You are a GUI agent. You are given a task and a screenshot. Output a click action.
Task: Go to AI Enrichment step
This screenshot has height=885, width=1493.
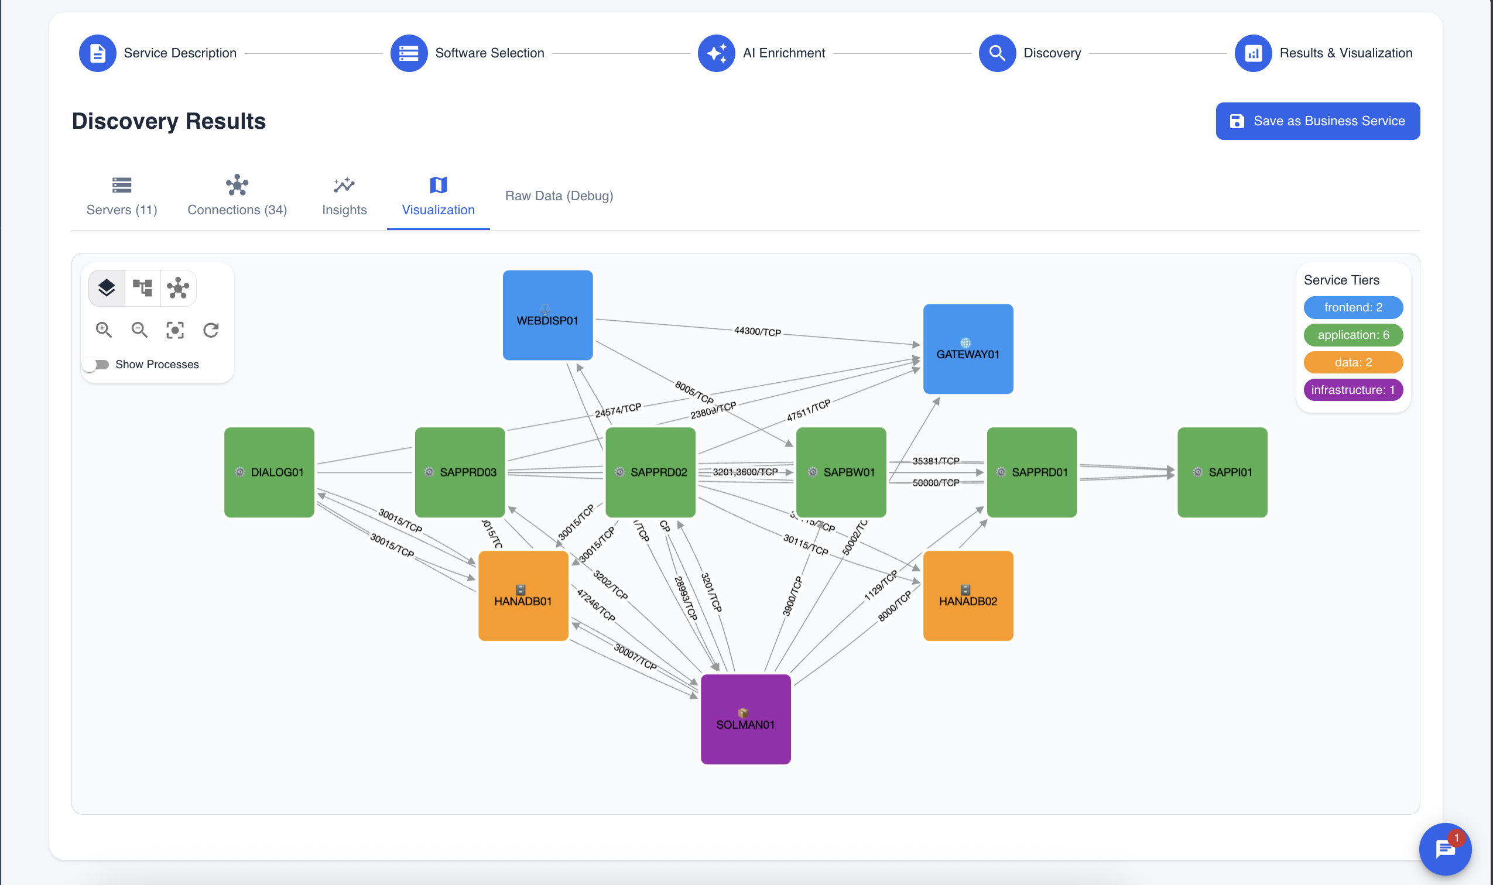point(717,53)
